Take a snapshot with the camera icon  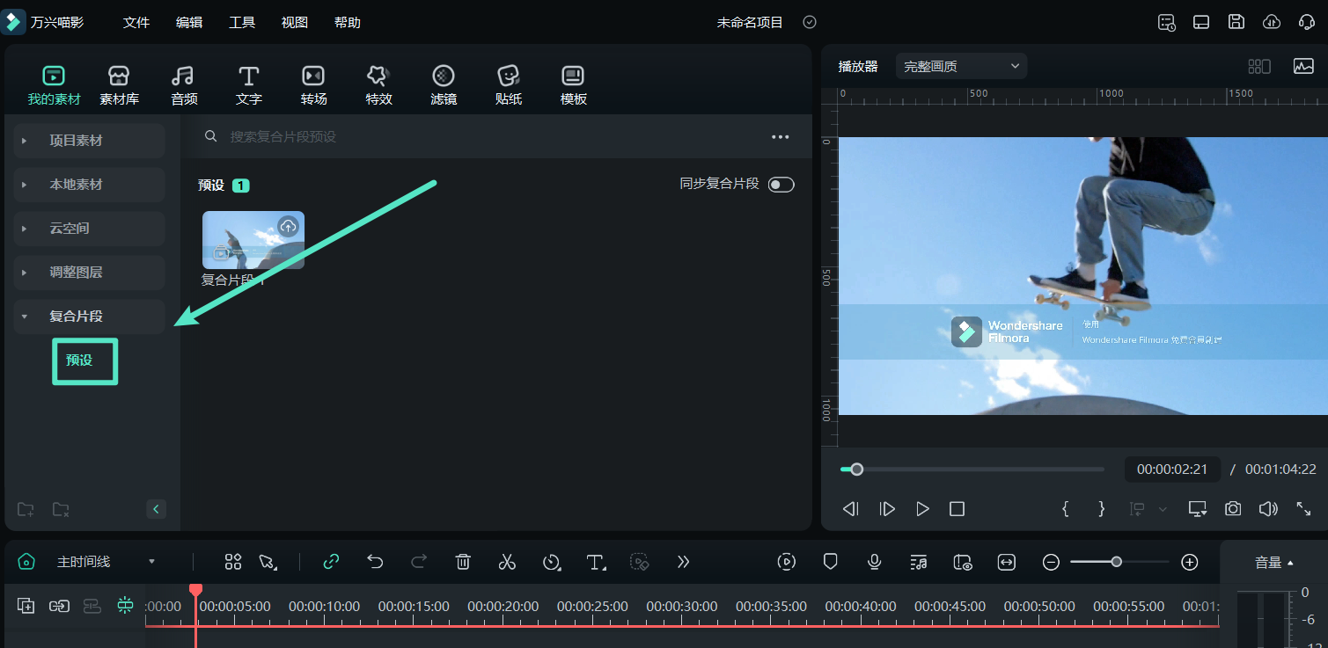[1232, 508]
